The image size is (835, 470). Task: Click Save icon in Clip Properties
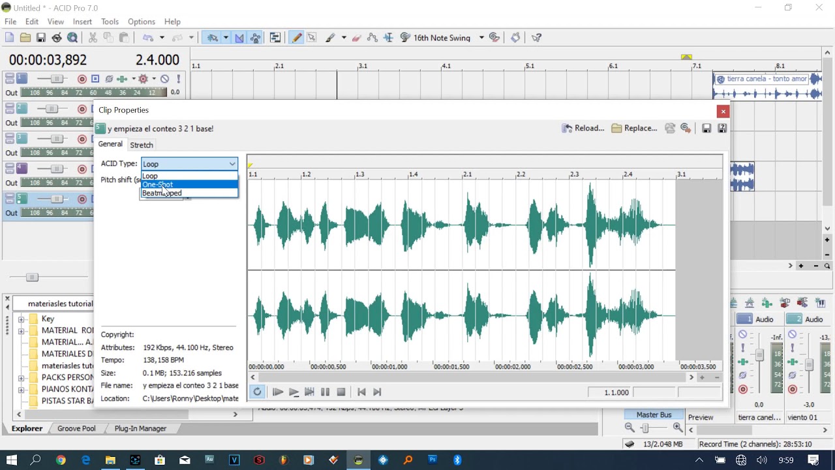(706, 129)
